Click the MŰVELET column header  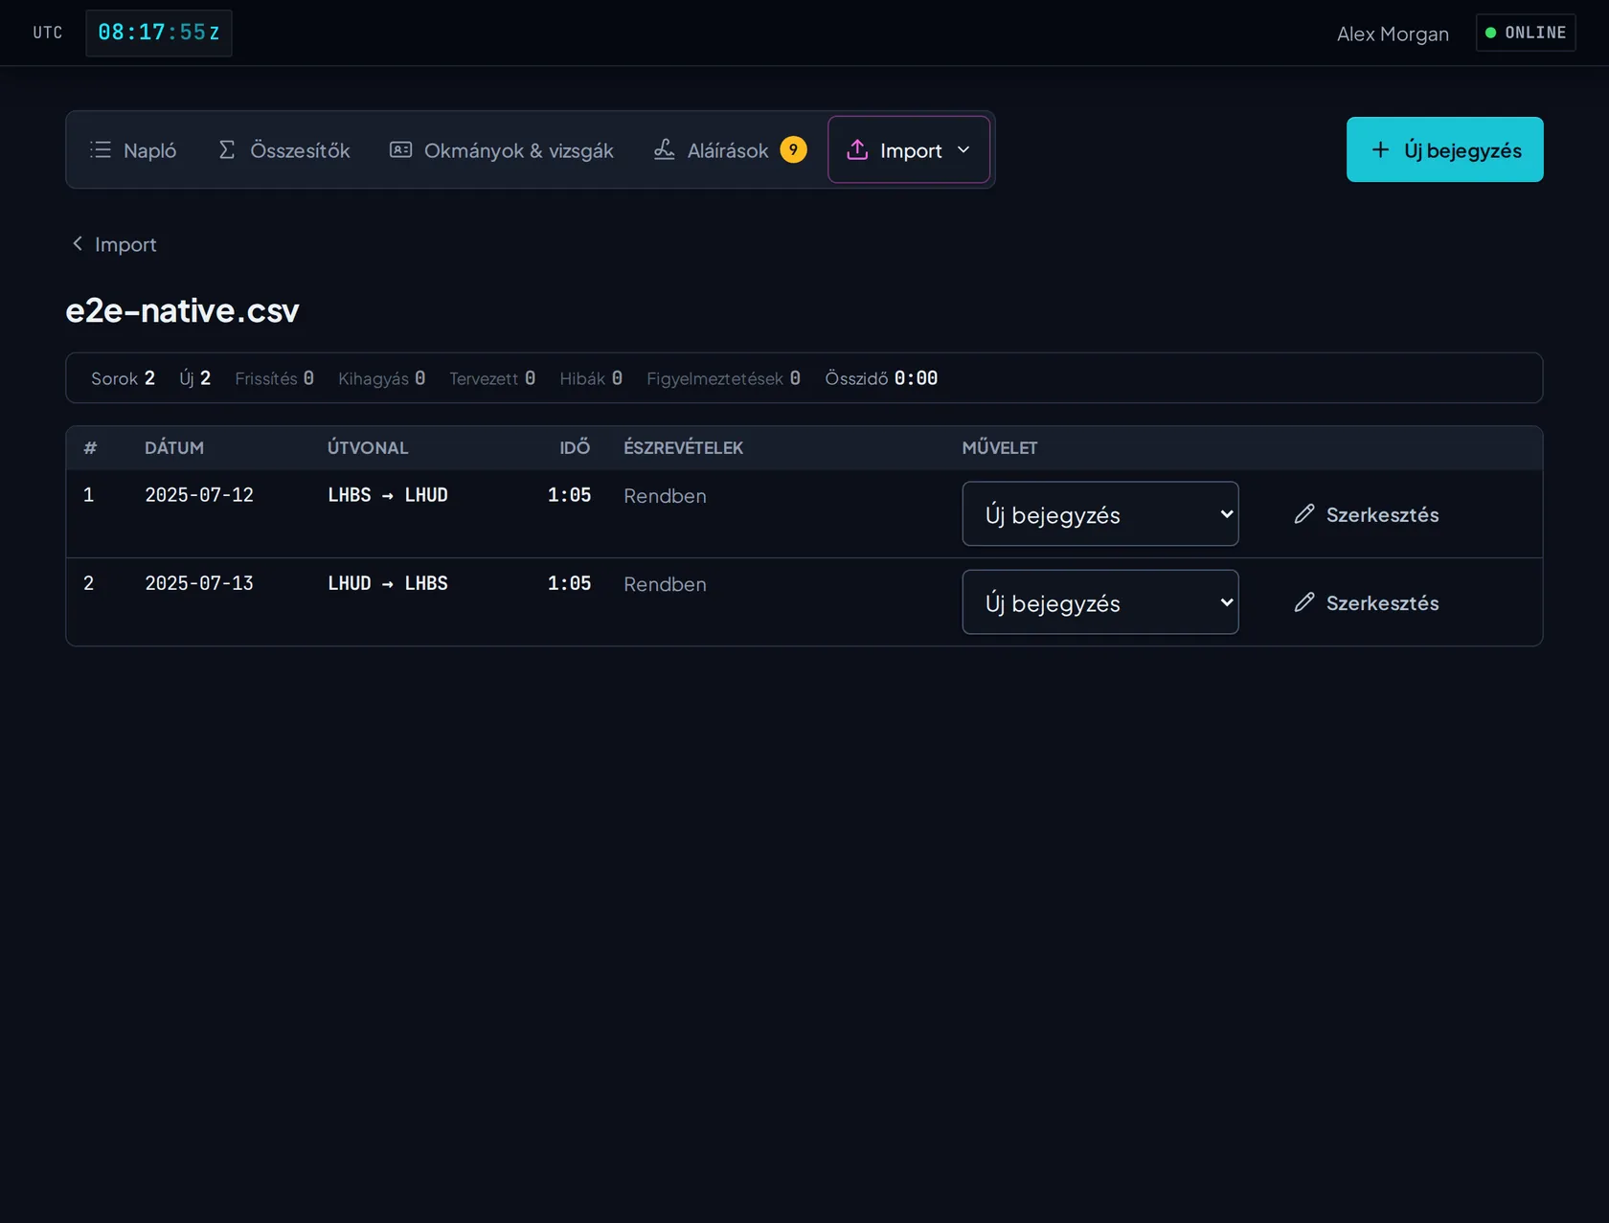[1000, 447]
